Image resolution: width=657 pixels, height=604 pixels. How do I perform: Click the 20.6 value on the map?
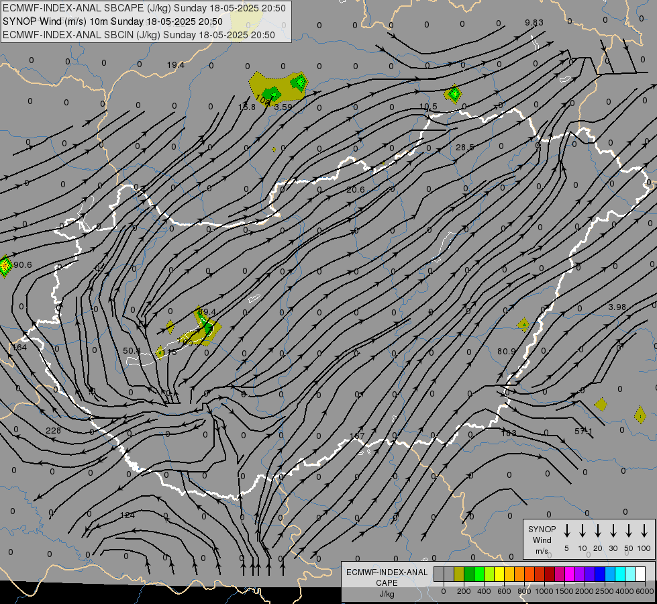[355, 190]
